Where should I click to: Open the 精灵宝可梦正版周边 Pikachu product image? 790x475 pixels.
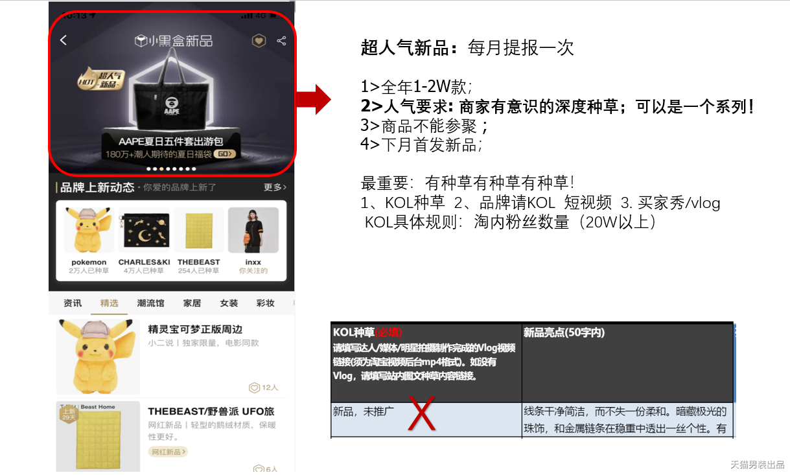(x=98, y=356)
